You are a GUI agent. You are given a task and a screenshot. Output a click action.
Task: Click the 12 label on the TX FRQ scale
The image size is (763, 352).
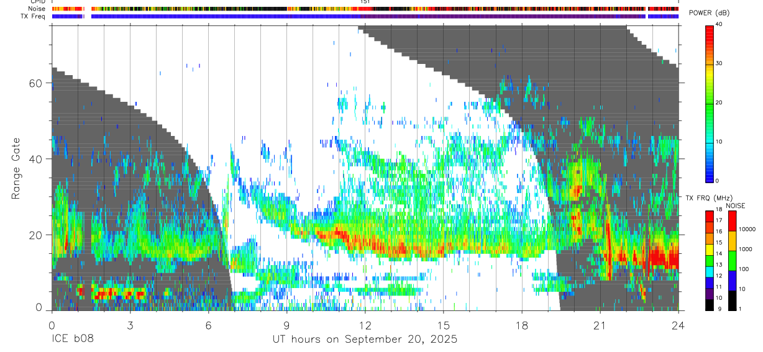pos(718,276)
